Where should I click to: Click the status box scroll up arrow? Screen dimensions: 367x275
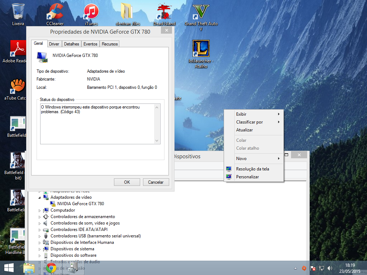[x=157, y=107]
